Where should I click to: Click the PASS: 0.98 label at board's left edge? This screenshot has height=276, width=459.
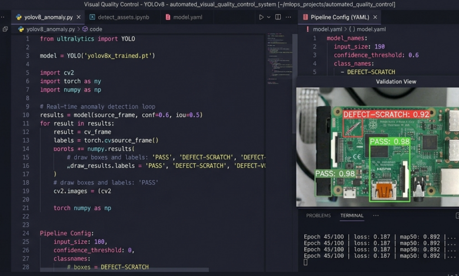click(x=335, y=174)
